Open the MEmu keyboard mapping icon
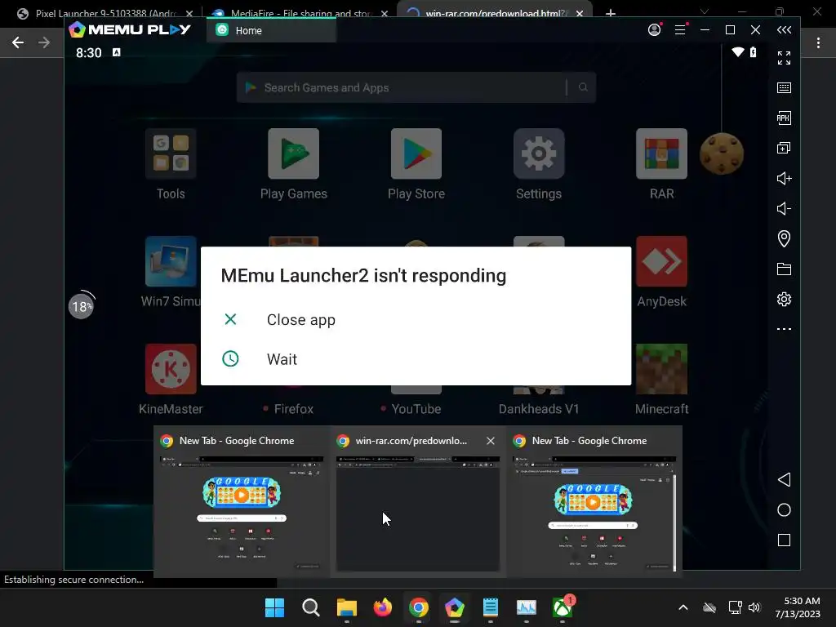Image resolution: width=836 pixels, height=627 pixels. click(784, 87)
